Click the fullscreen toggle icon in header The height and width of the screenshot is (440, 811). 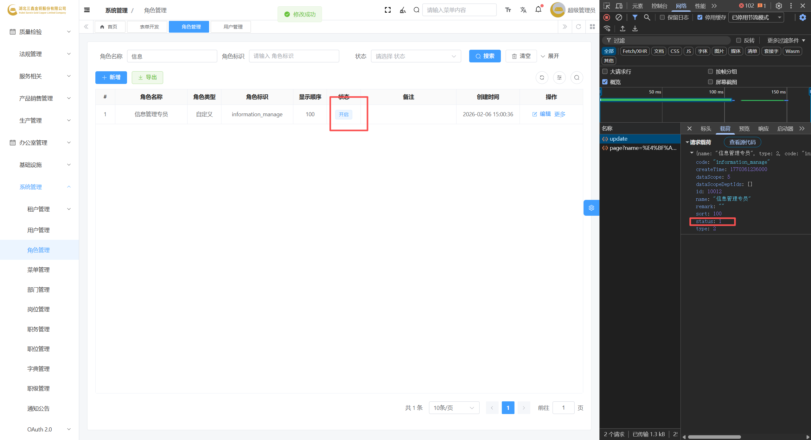pos(387,10)
